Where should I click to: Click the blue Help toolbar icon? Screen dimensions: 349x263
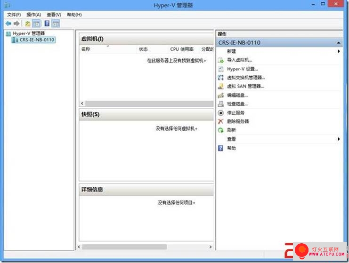click(x=47, y=24)
